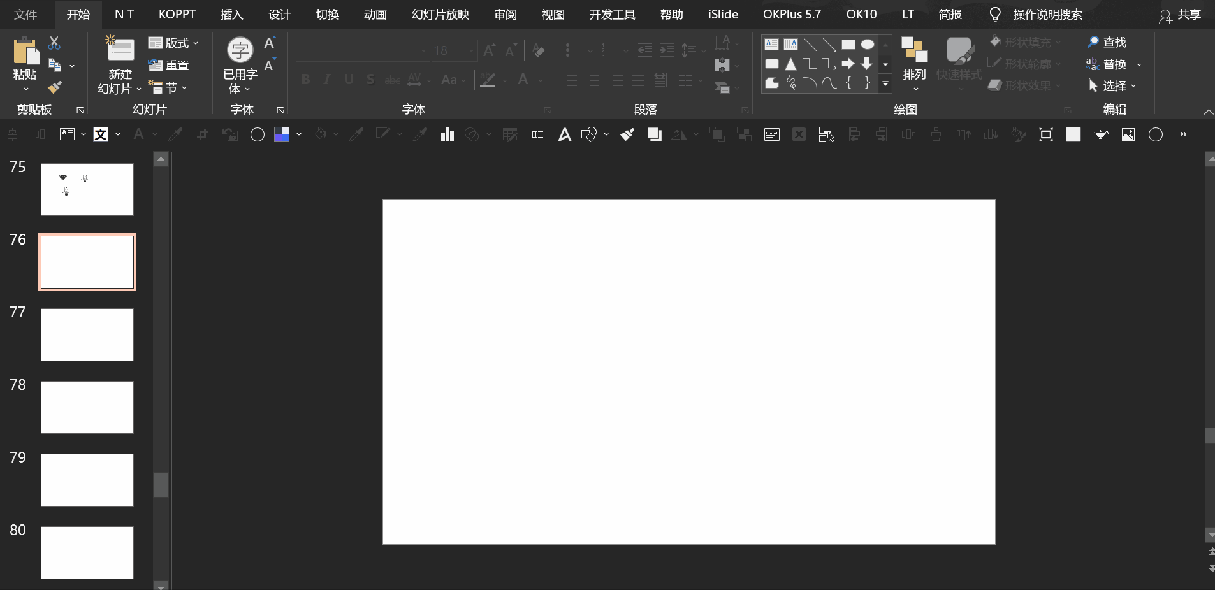Click the bar chart icon in quick toolbar
This screenshot has width=1215, height=590.
click(x=447, y=134)
